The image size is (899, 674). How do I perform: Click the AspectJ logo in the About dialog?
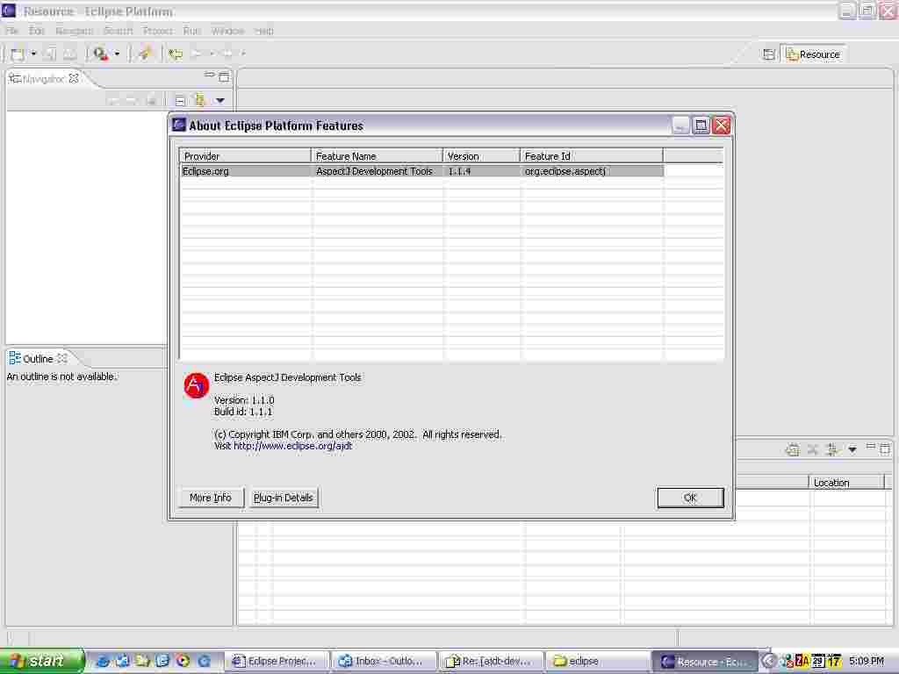(196, 385)
